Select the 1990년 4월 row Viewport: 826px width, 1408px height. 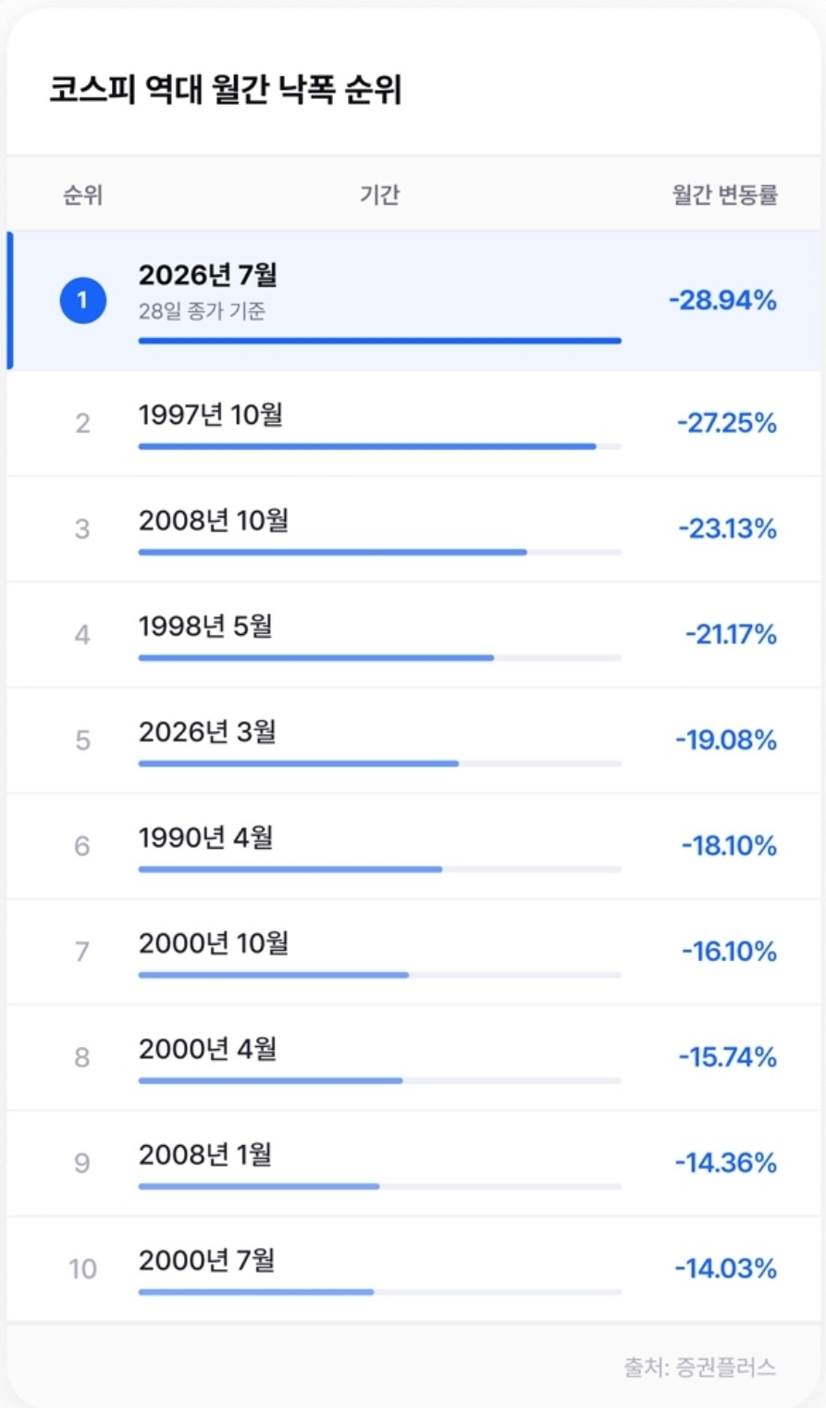[413, 845]
